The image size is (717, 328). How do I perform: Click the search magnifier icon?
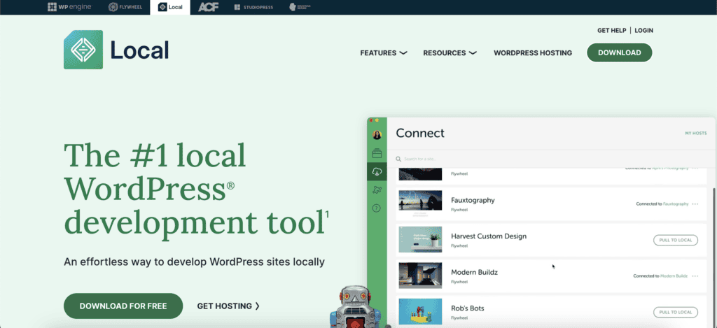[398, 159]
